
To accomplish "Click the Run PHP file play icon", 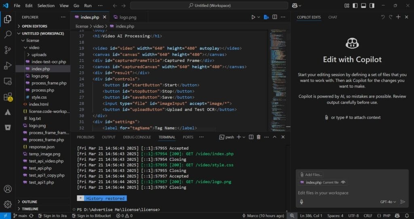I will (x=253, y=17).
